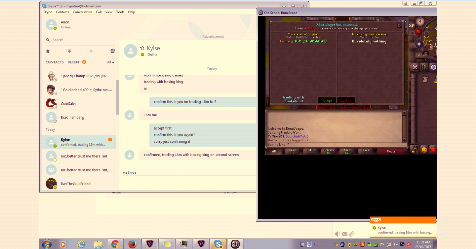Click the RuneScape compass icon
This screenshot has height=249, width=476.
click(420, 21)
